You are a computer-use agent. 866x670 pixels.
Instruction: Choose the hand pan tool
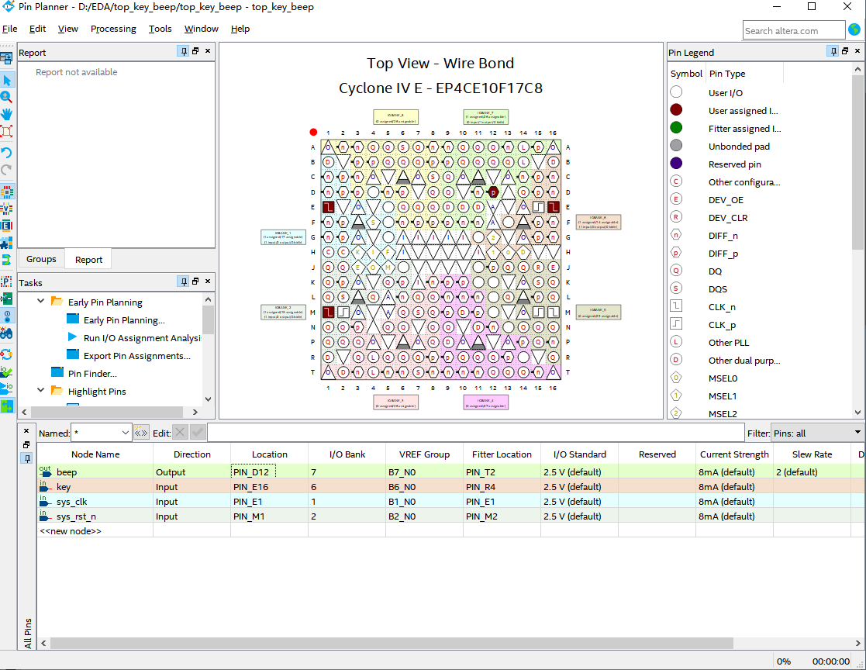pyautogui.click(x=7, y=114)
